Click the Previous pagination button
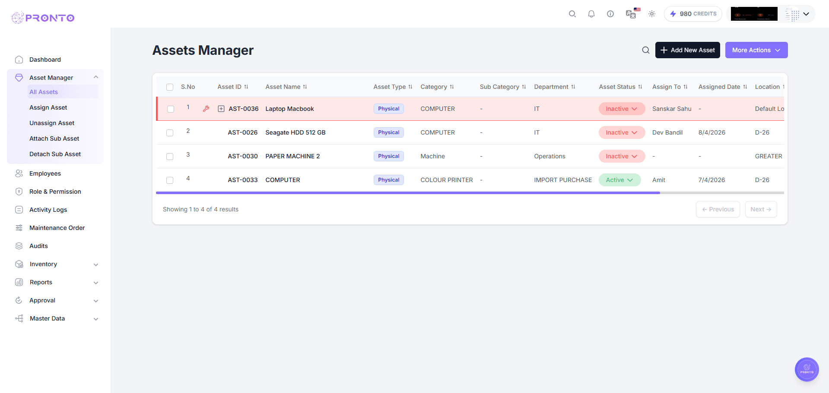The width and height of the screenshot is (829, 393). (x=718, y=209)
